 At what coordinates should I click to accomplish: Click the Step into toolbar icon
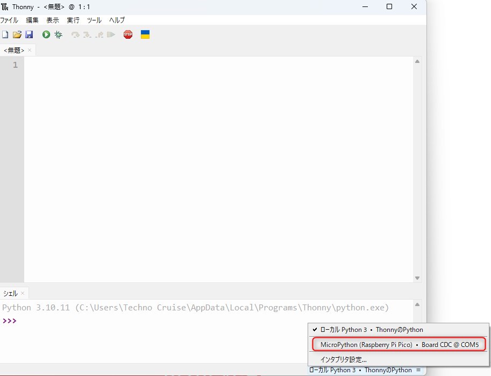coord(87,34)
